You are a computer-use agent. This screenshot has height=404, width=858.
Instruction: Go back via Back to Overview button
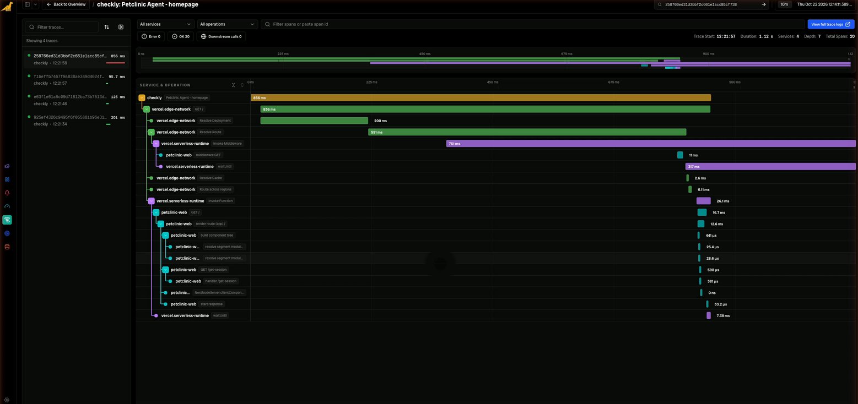(66, 4)
